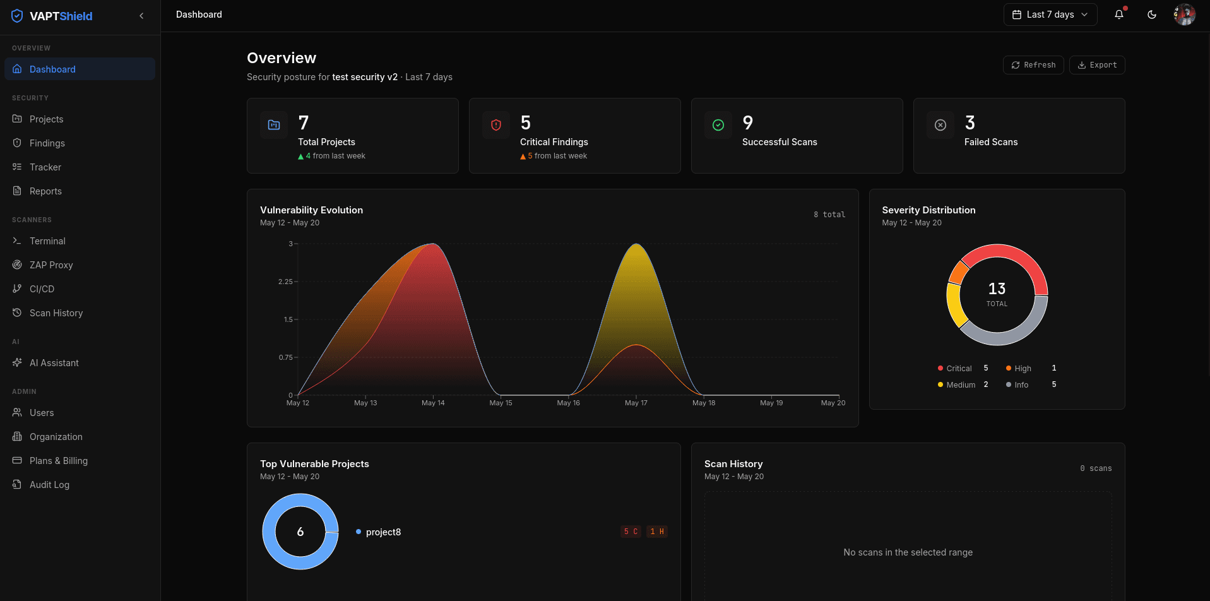
Task: Open Organization settings link
Action: [80, 436]
